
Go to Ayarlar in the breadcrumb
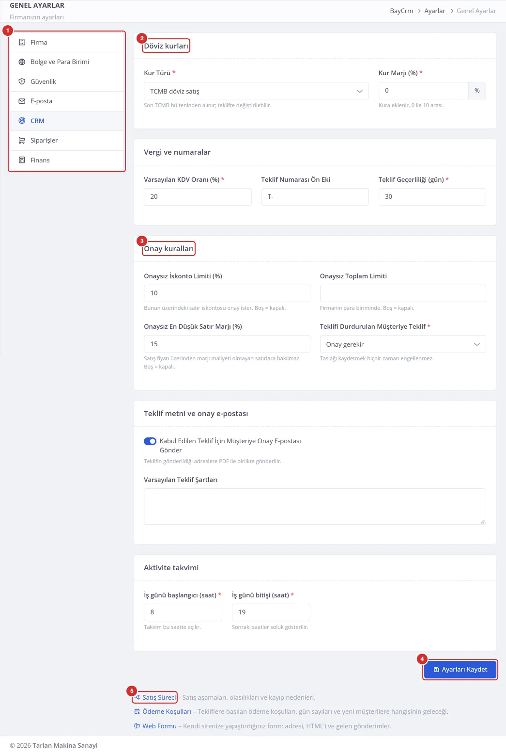[x=435, y=11]
